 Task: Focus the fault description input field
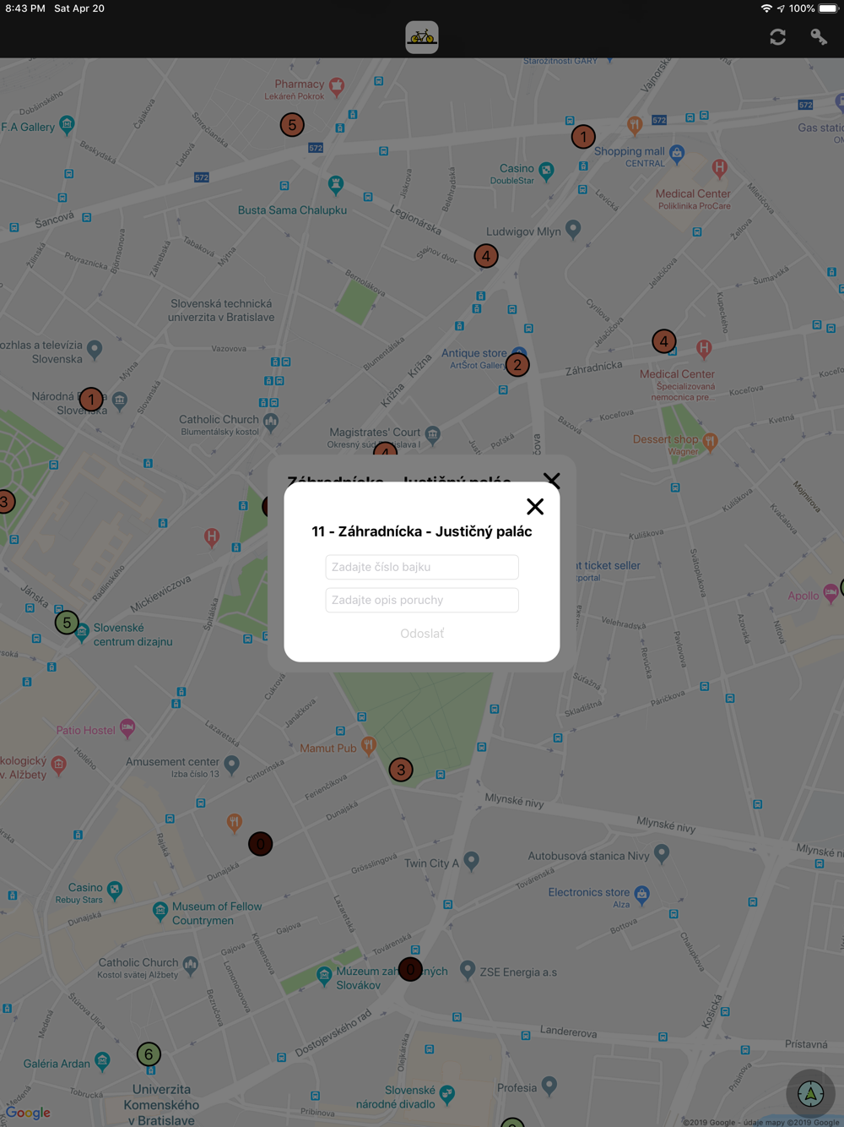[x=422, y=600]
